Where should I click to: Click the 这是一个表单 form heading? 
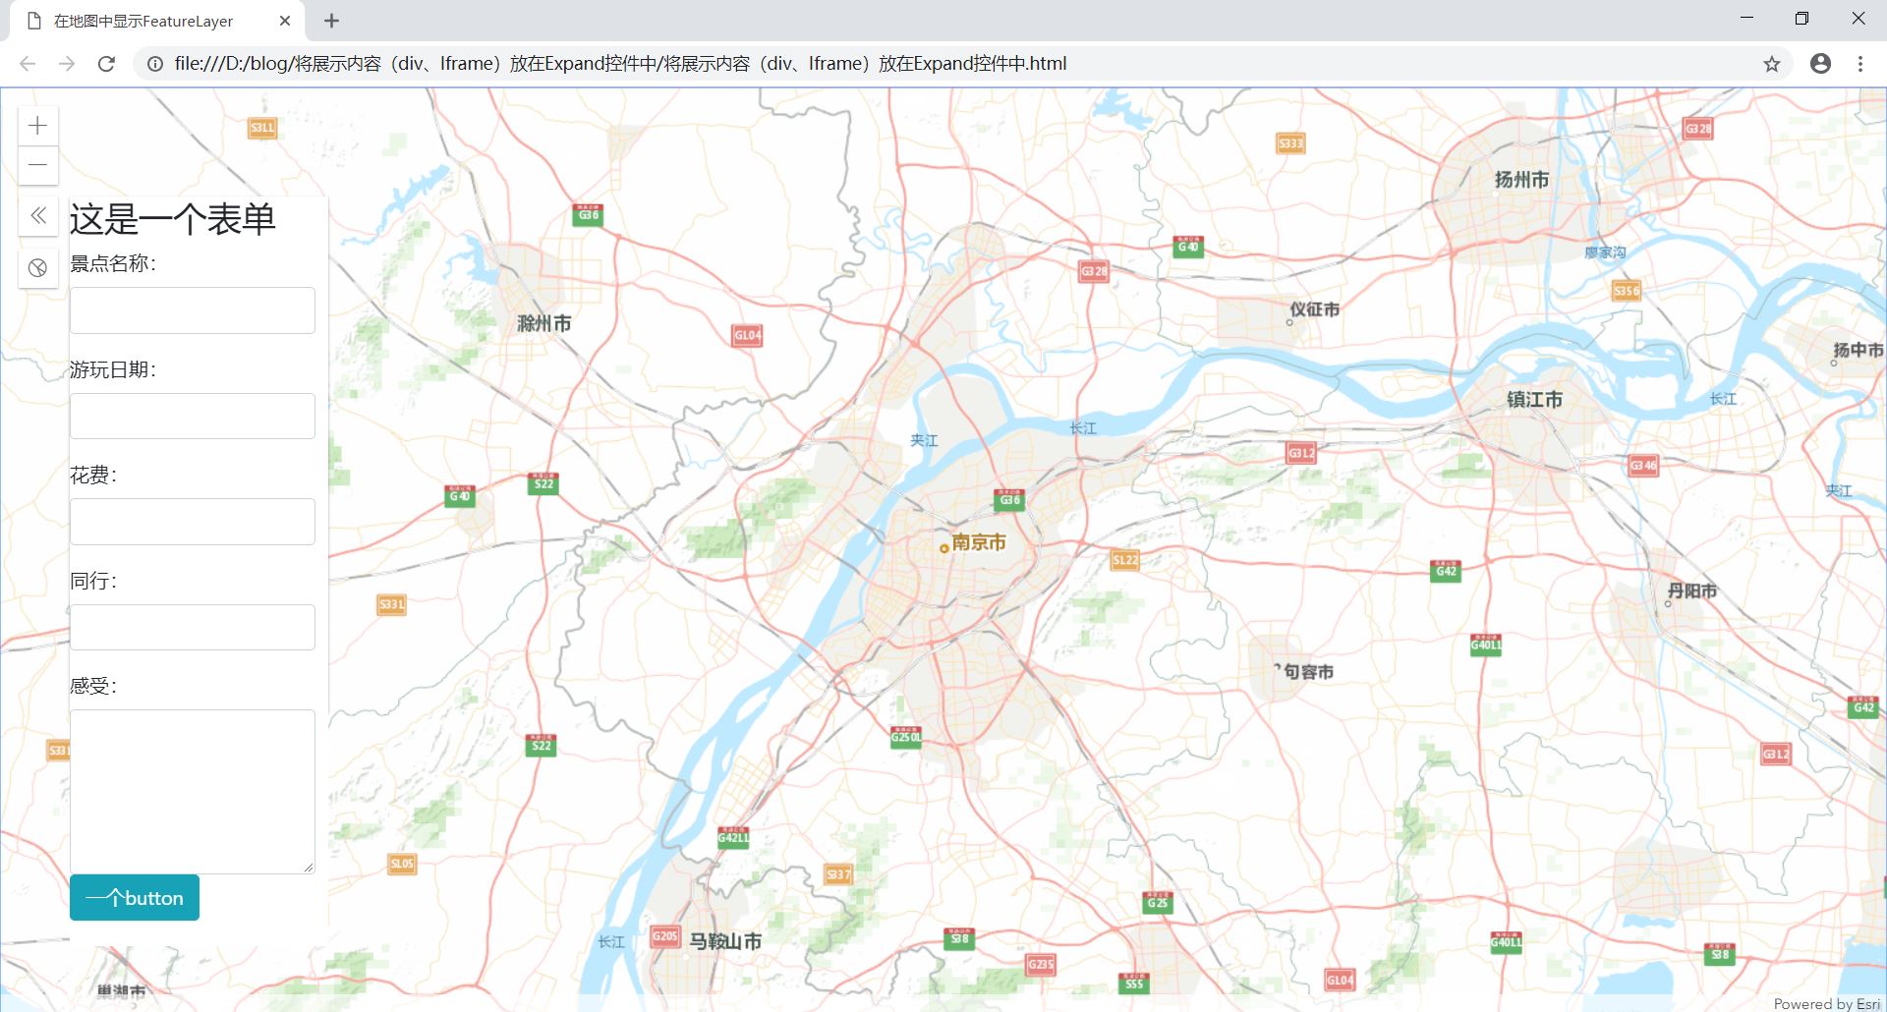[x=173, y=219]
